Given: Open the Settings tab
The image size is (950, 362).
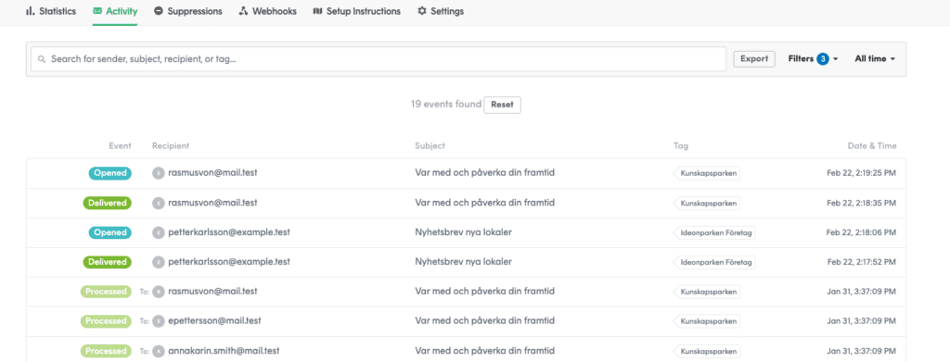Looking at the screenshot, I should [x=441, y=11].
